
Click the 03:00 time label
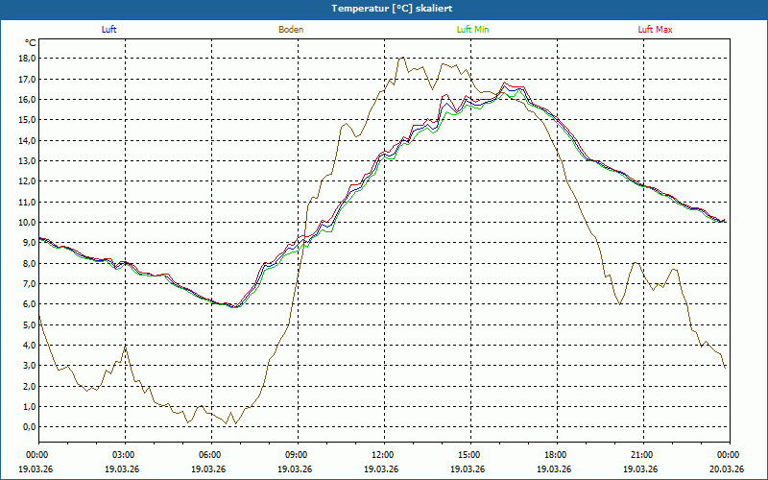click(x=126, y=455)
